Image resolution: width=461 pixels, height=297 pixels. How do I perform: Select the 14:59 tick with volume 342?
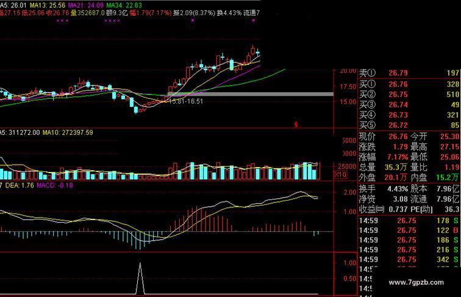(409, 260)
